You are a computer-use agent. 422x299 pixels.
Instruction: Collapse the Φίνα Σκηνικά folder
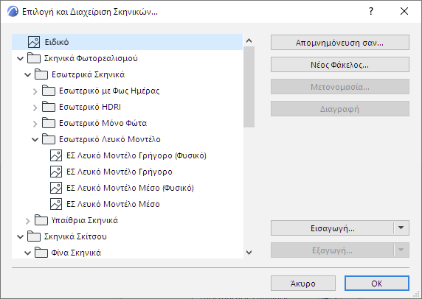28,253
